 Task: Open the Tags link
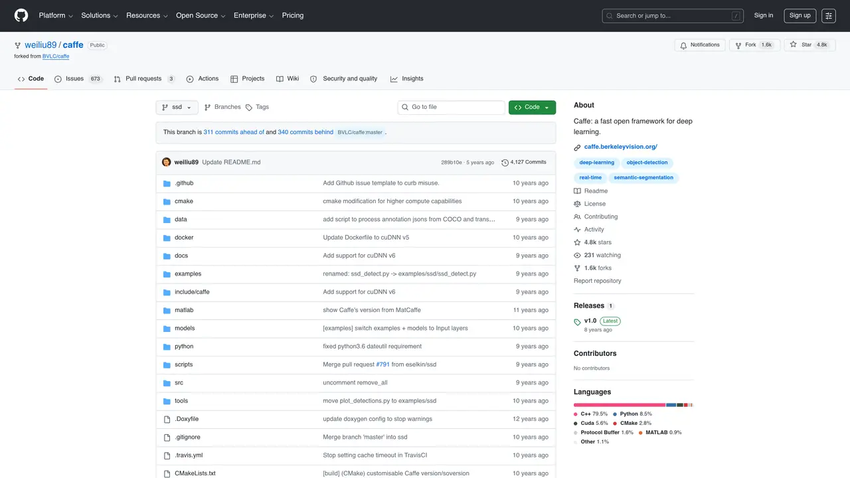coord(257,108)
